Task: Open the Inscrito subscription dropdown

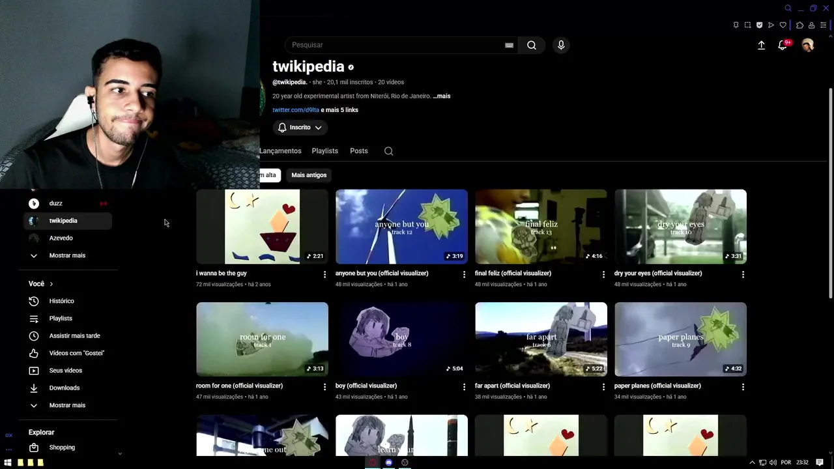Action: 300,128
